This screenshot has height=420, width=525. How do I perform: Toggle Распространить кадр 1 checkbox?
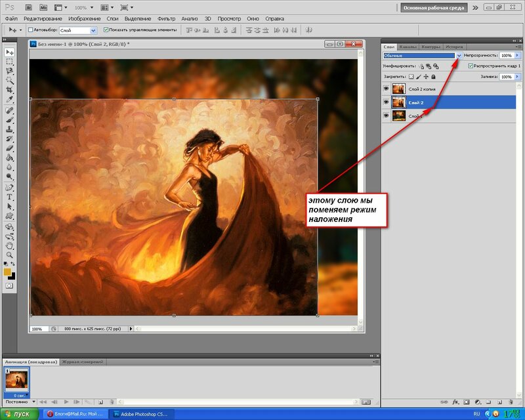pos(471,66)
